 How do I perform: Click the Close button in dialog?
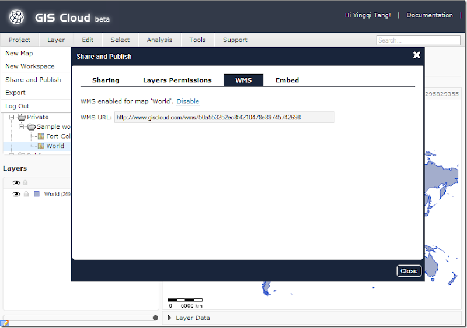click(409, 271)
